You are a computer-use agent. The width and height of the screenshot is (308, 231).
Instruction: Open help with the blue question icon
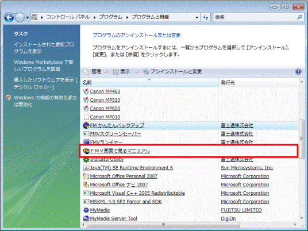coord(298,71)
